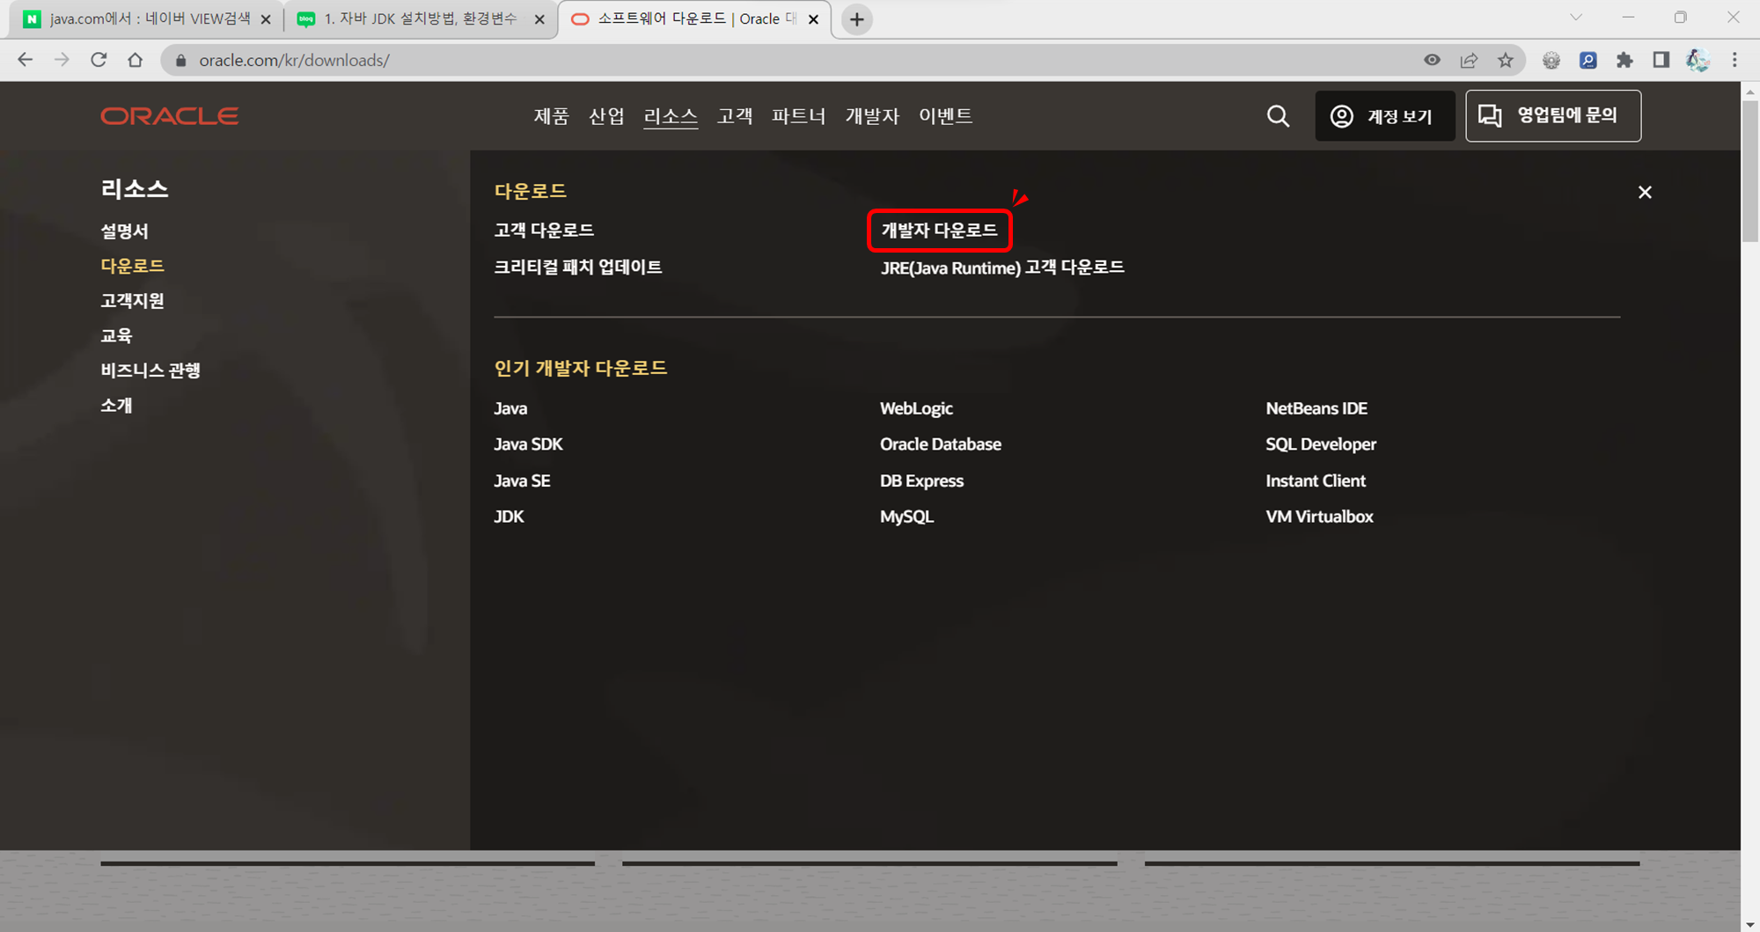1760x932 pixels.
Task: Click the browser back arrow
Action: tap(25, 60)
